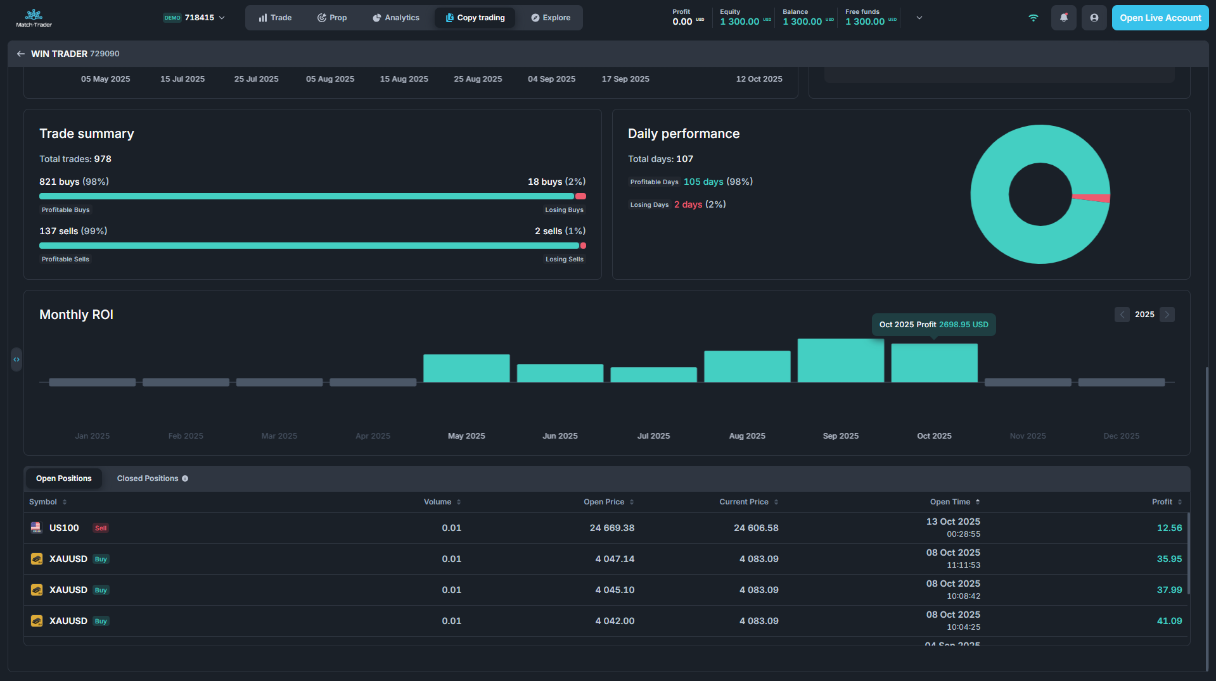
Task: Click the US100 flag icon
Action: (36, 528)
